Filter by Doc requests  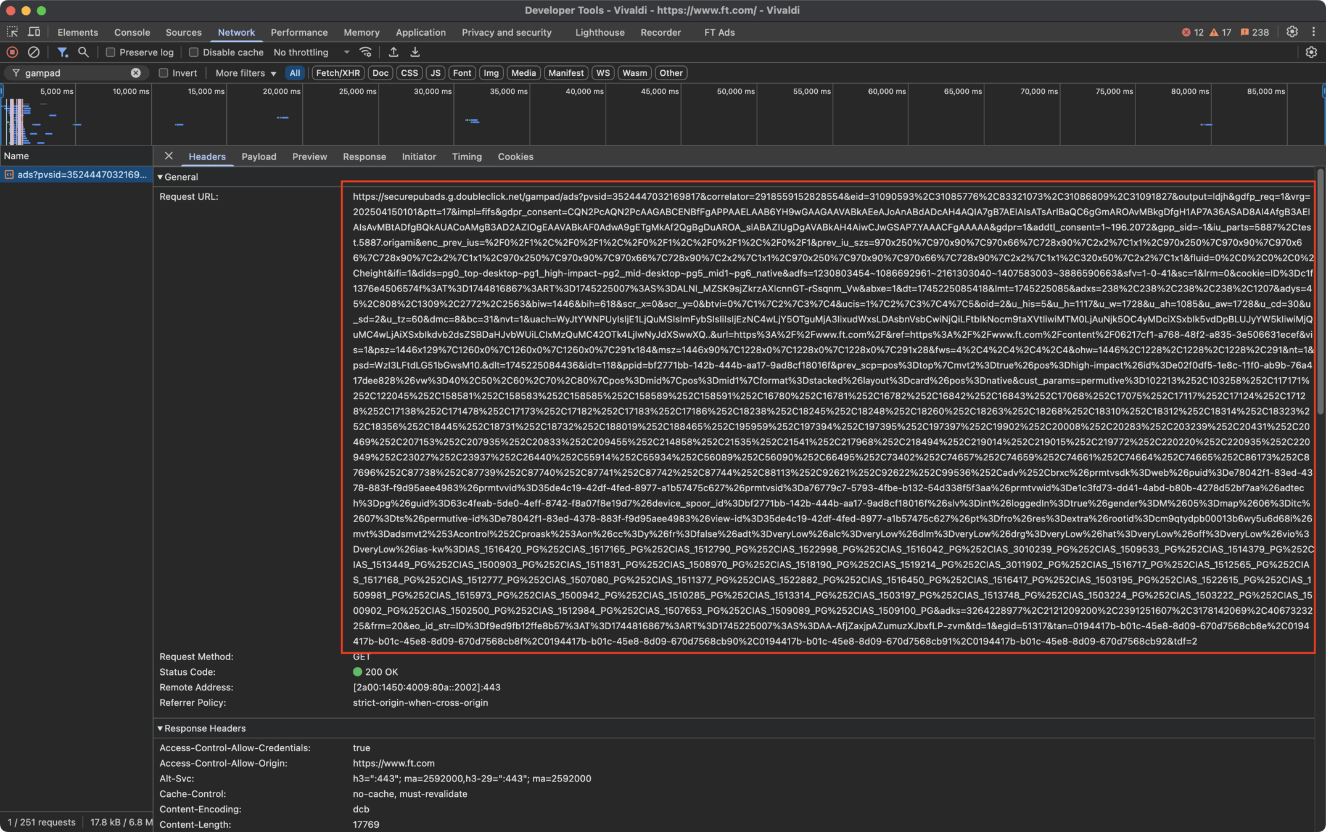point(381,73)
